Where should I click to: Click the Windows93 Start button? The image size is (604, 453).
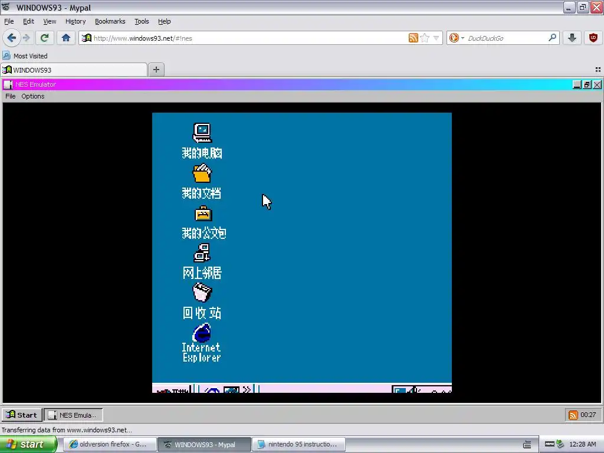click(x=22, y=415)
